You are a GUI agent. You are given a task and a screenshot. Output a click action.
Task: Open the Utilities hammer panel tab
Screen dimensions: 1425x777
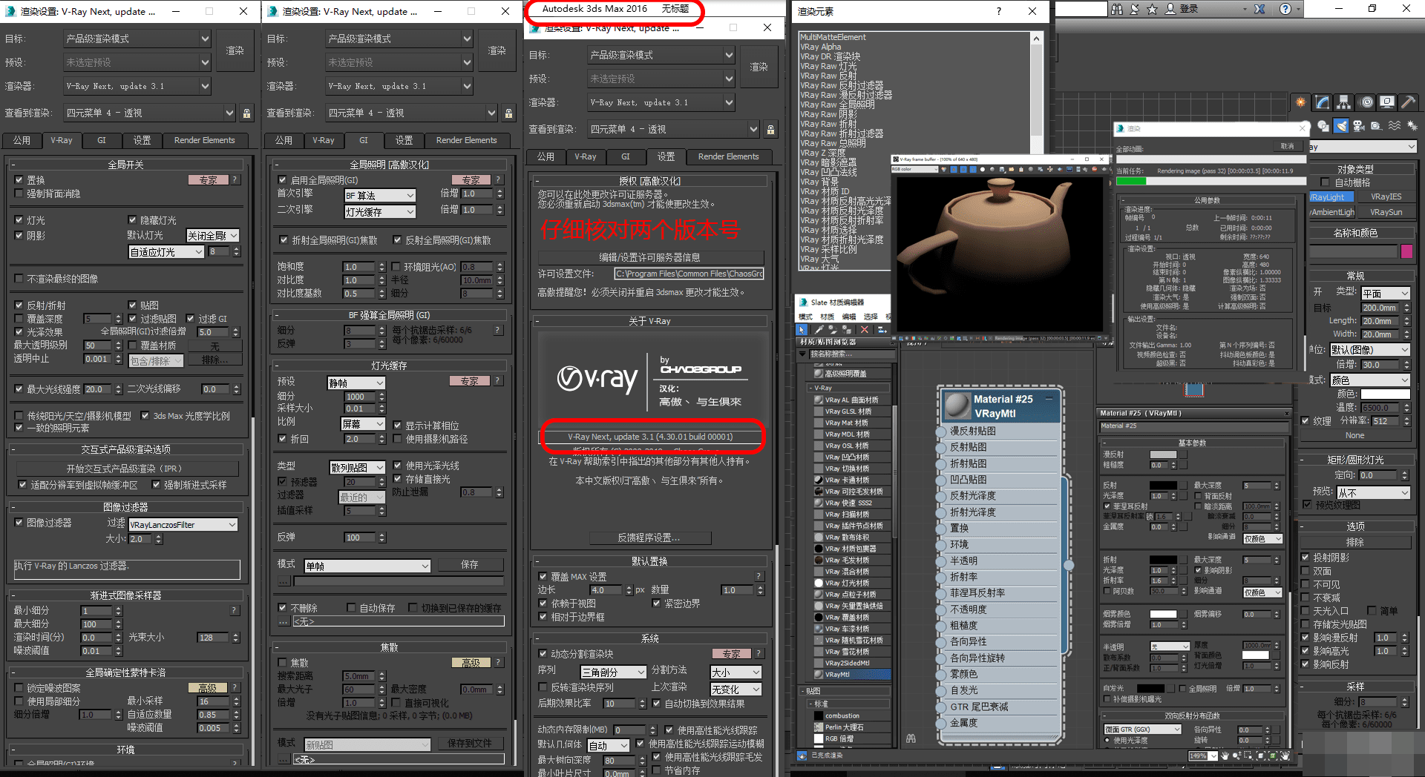(1409, 102)
